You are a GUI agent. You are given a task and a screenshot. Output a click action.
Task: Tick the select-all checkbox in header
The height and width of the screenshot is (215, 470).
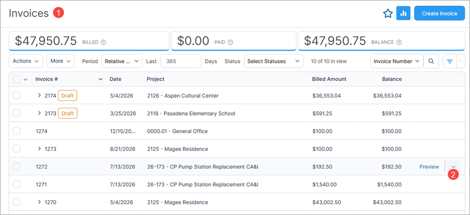coord(17,79)
